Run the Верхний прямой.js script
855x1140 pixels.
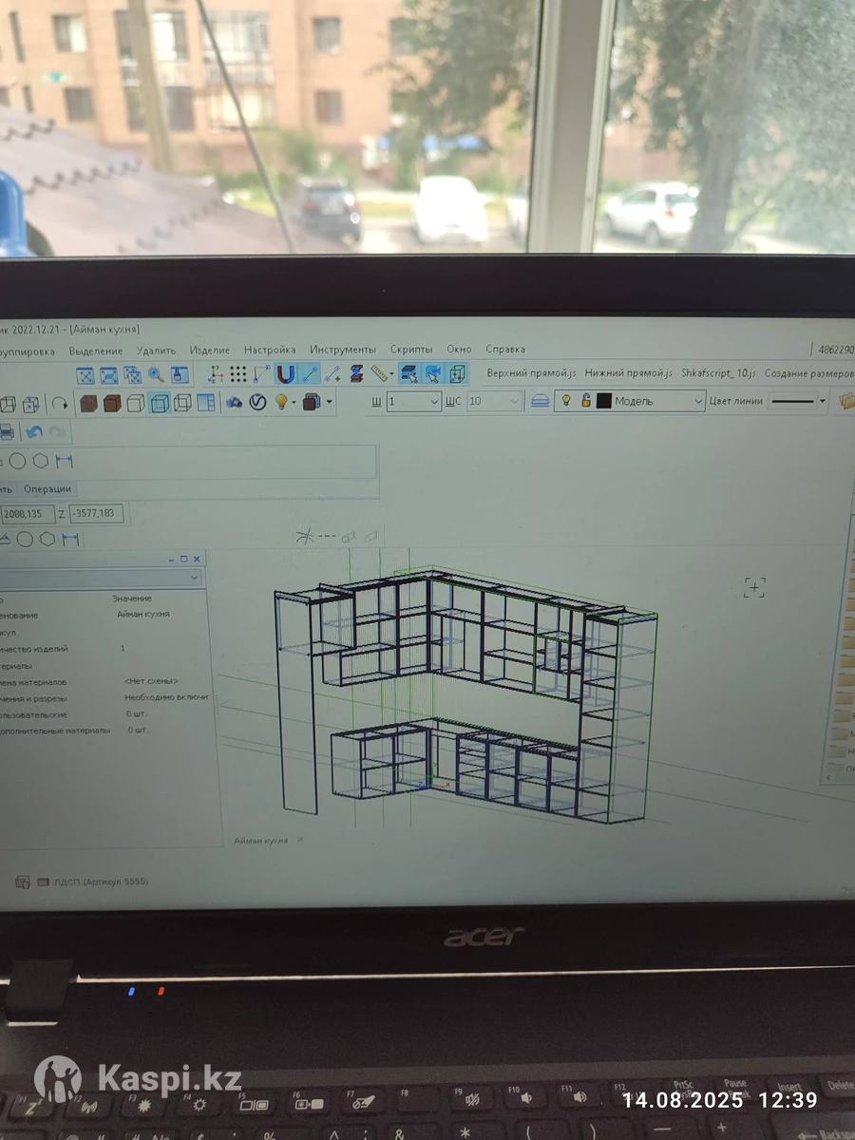click(x=531, y=373)
